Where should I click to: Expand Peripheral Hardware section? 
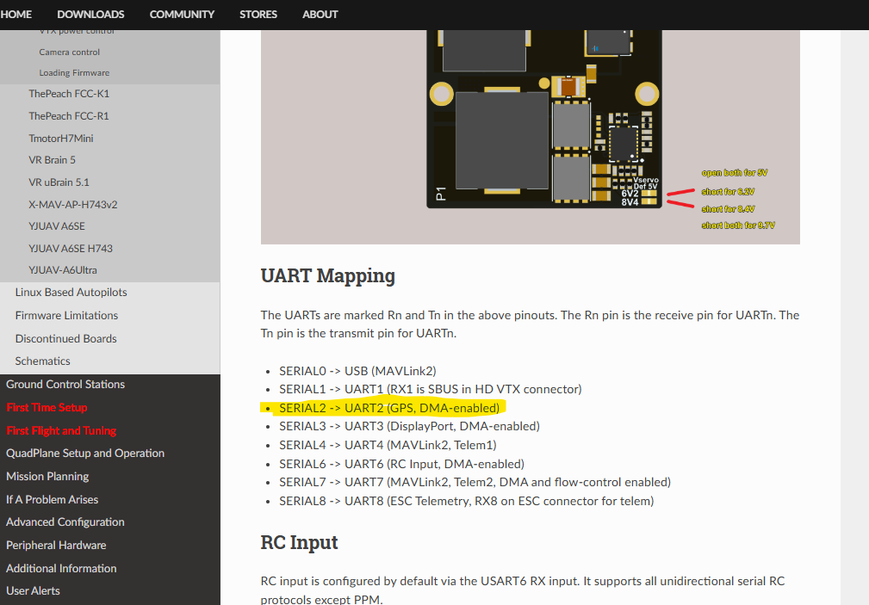(56, 546)
